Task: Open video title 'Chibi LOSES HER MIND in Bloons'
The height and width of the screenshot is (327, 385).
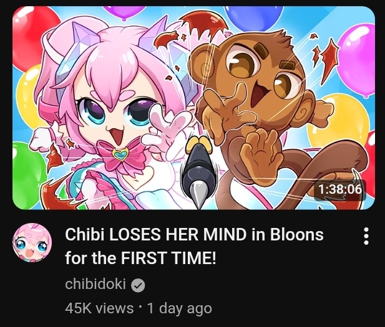Action: point(194,234)
